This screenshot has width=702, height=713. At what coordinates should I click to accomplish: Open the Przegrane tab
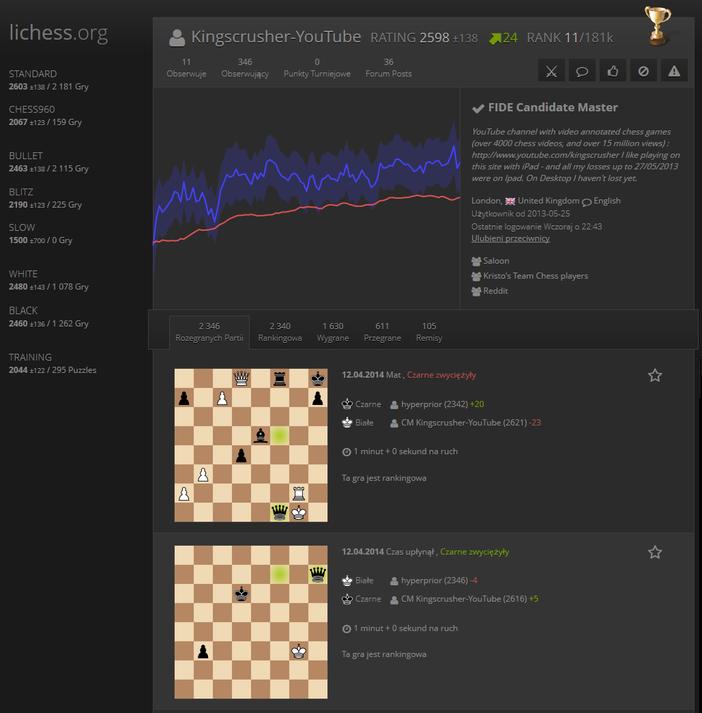[383, 332]
